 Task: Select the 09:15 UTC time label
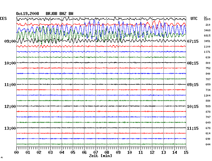pos(193,85)
